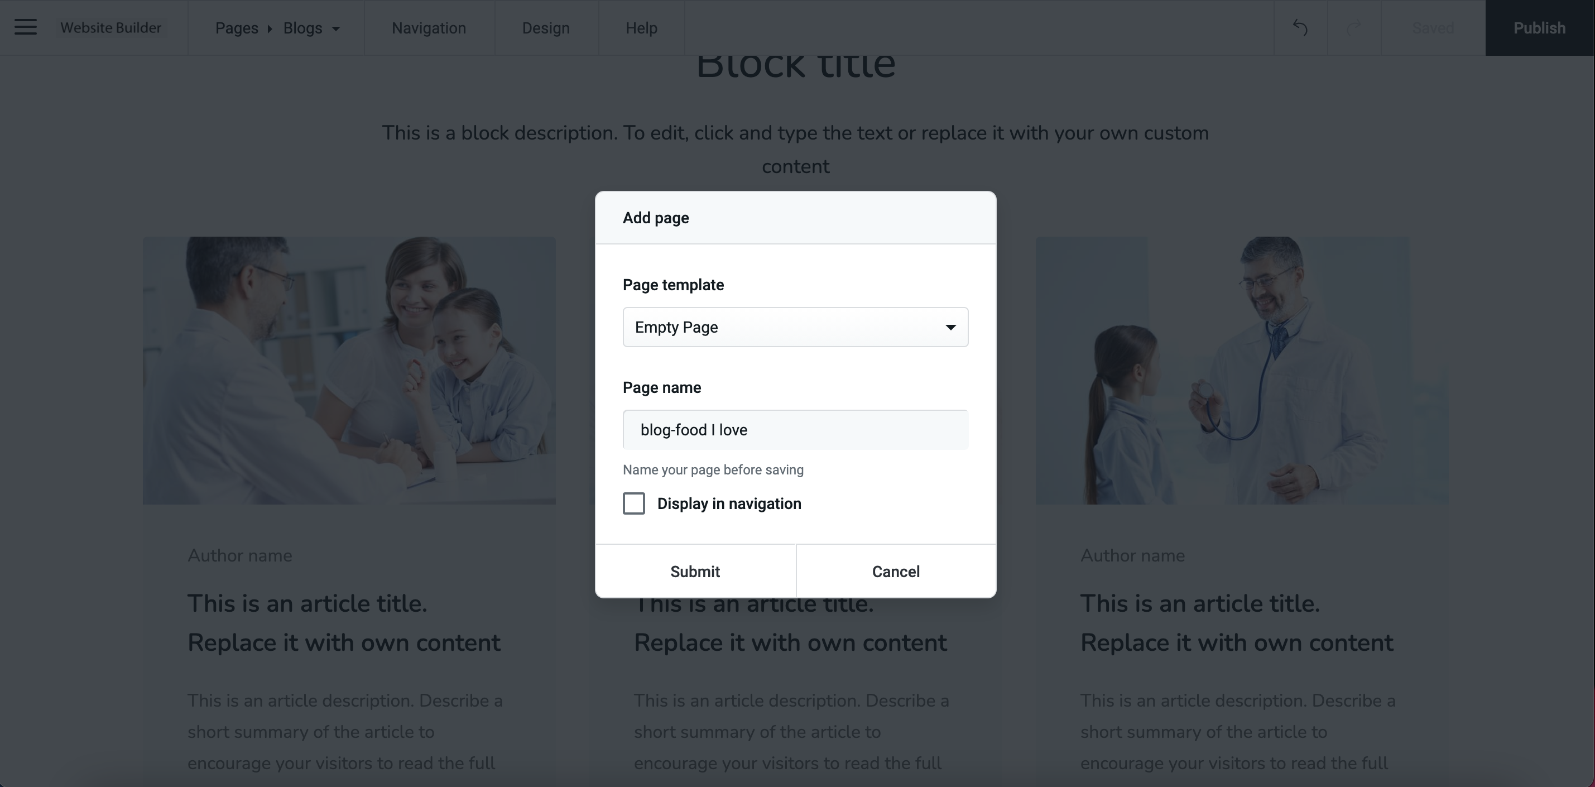Open the Design menu
The width and height of the screenshot is (1595, 787).
point(545,28)
